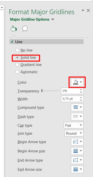The height and width of the screenshot is (177, 93).
Task: Select the Solid line radio button
Action: (x=17, y=58)
